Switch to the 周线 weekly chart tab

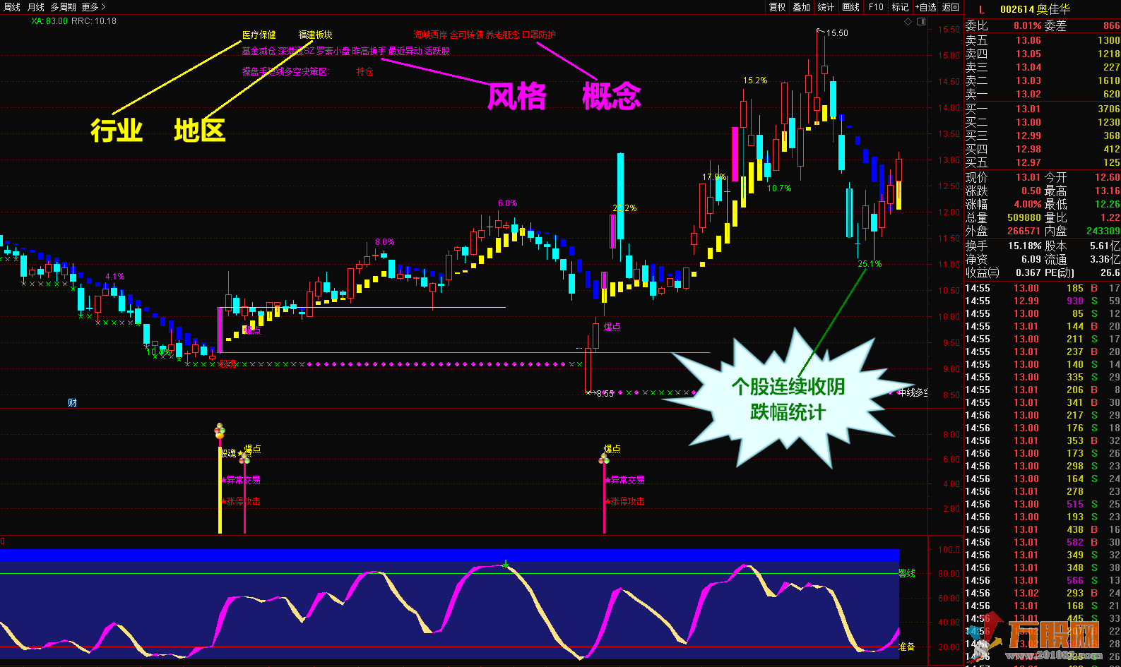[12, 7]
